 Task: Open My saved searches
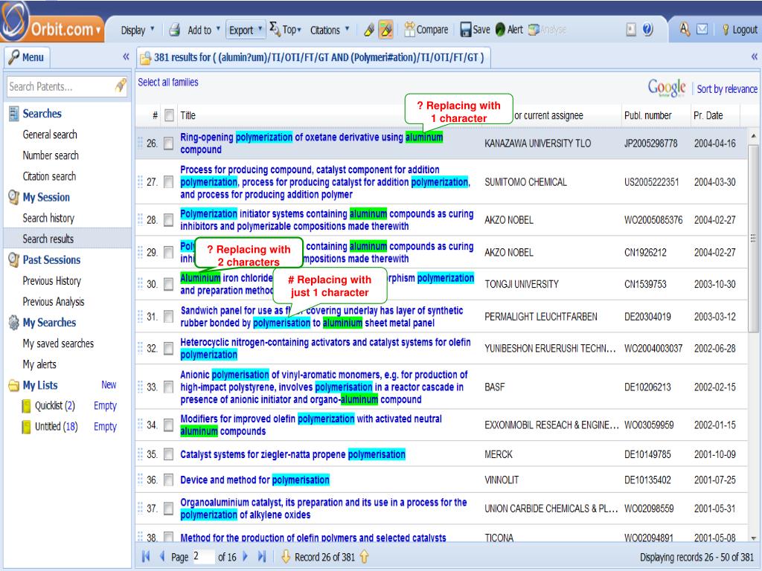58,343
